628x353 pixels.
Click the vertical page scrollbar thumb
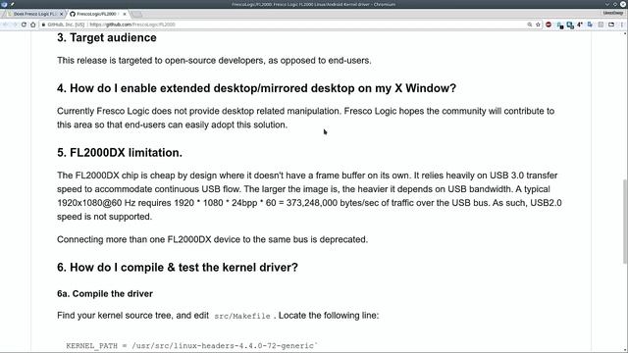[x=625, y=222]
